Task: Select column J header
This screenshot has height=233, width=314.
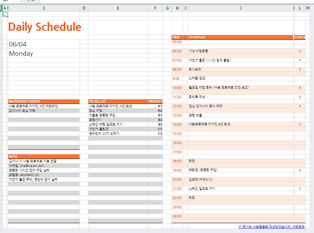Action: (x=241, y=8)
